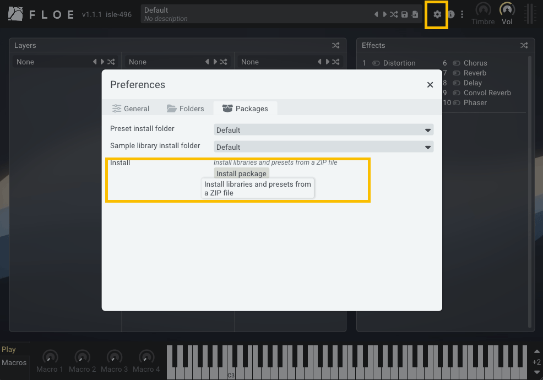The image size is (543, 380).
Task: Click the Vol knob
Action: [507, 10]
